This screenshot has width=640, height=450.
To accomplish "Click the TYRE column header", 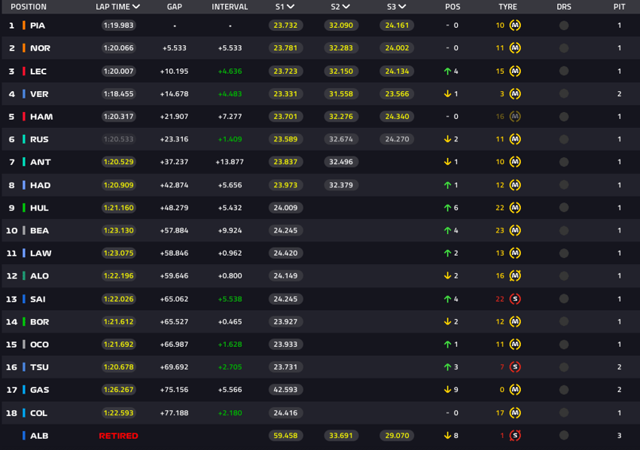I will (507, 7).
